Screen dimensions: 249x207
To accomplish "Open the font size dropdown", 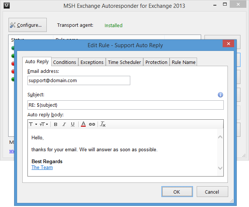I will pyautogui.click(x=44, y=124).
